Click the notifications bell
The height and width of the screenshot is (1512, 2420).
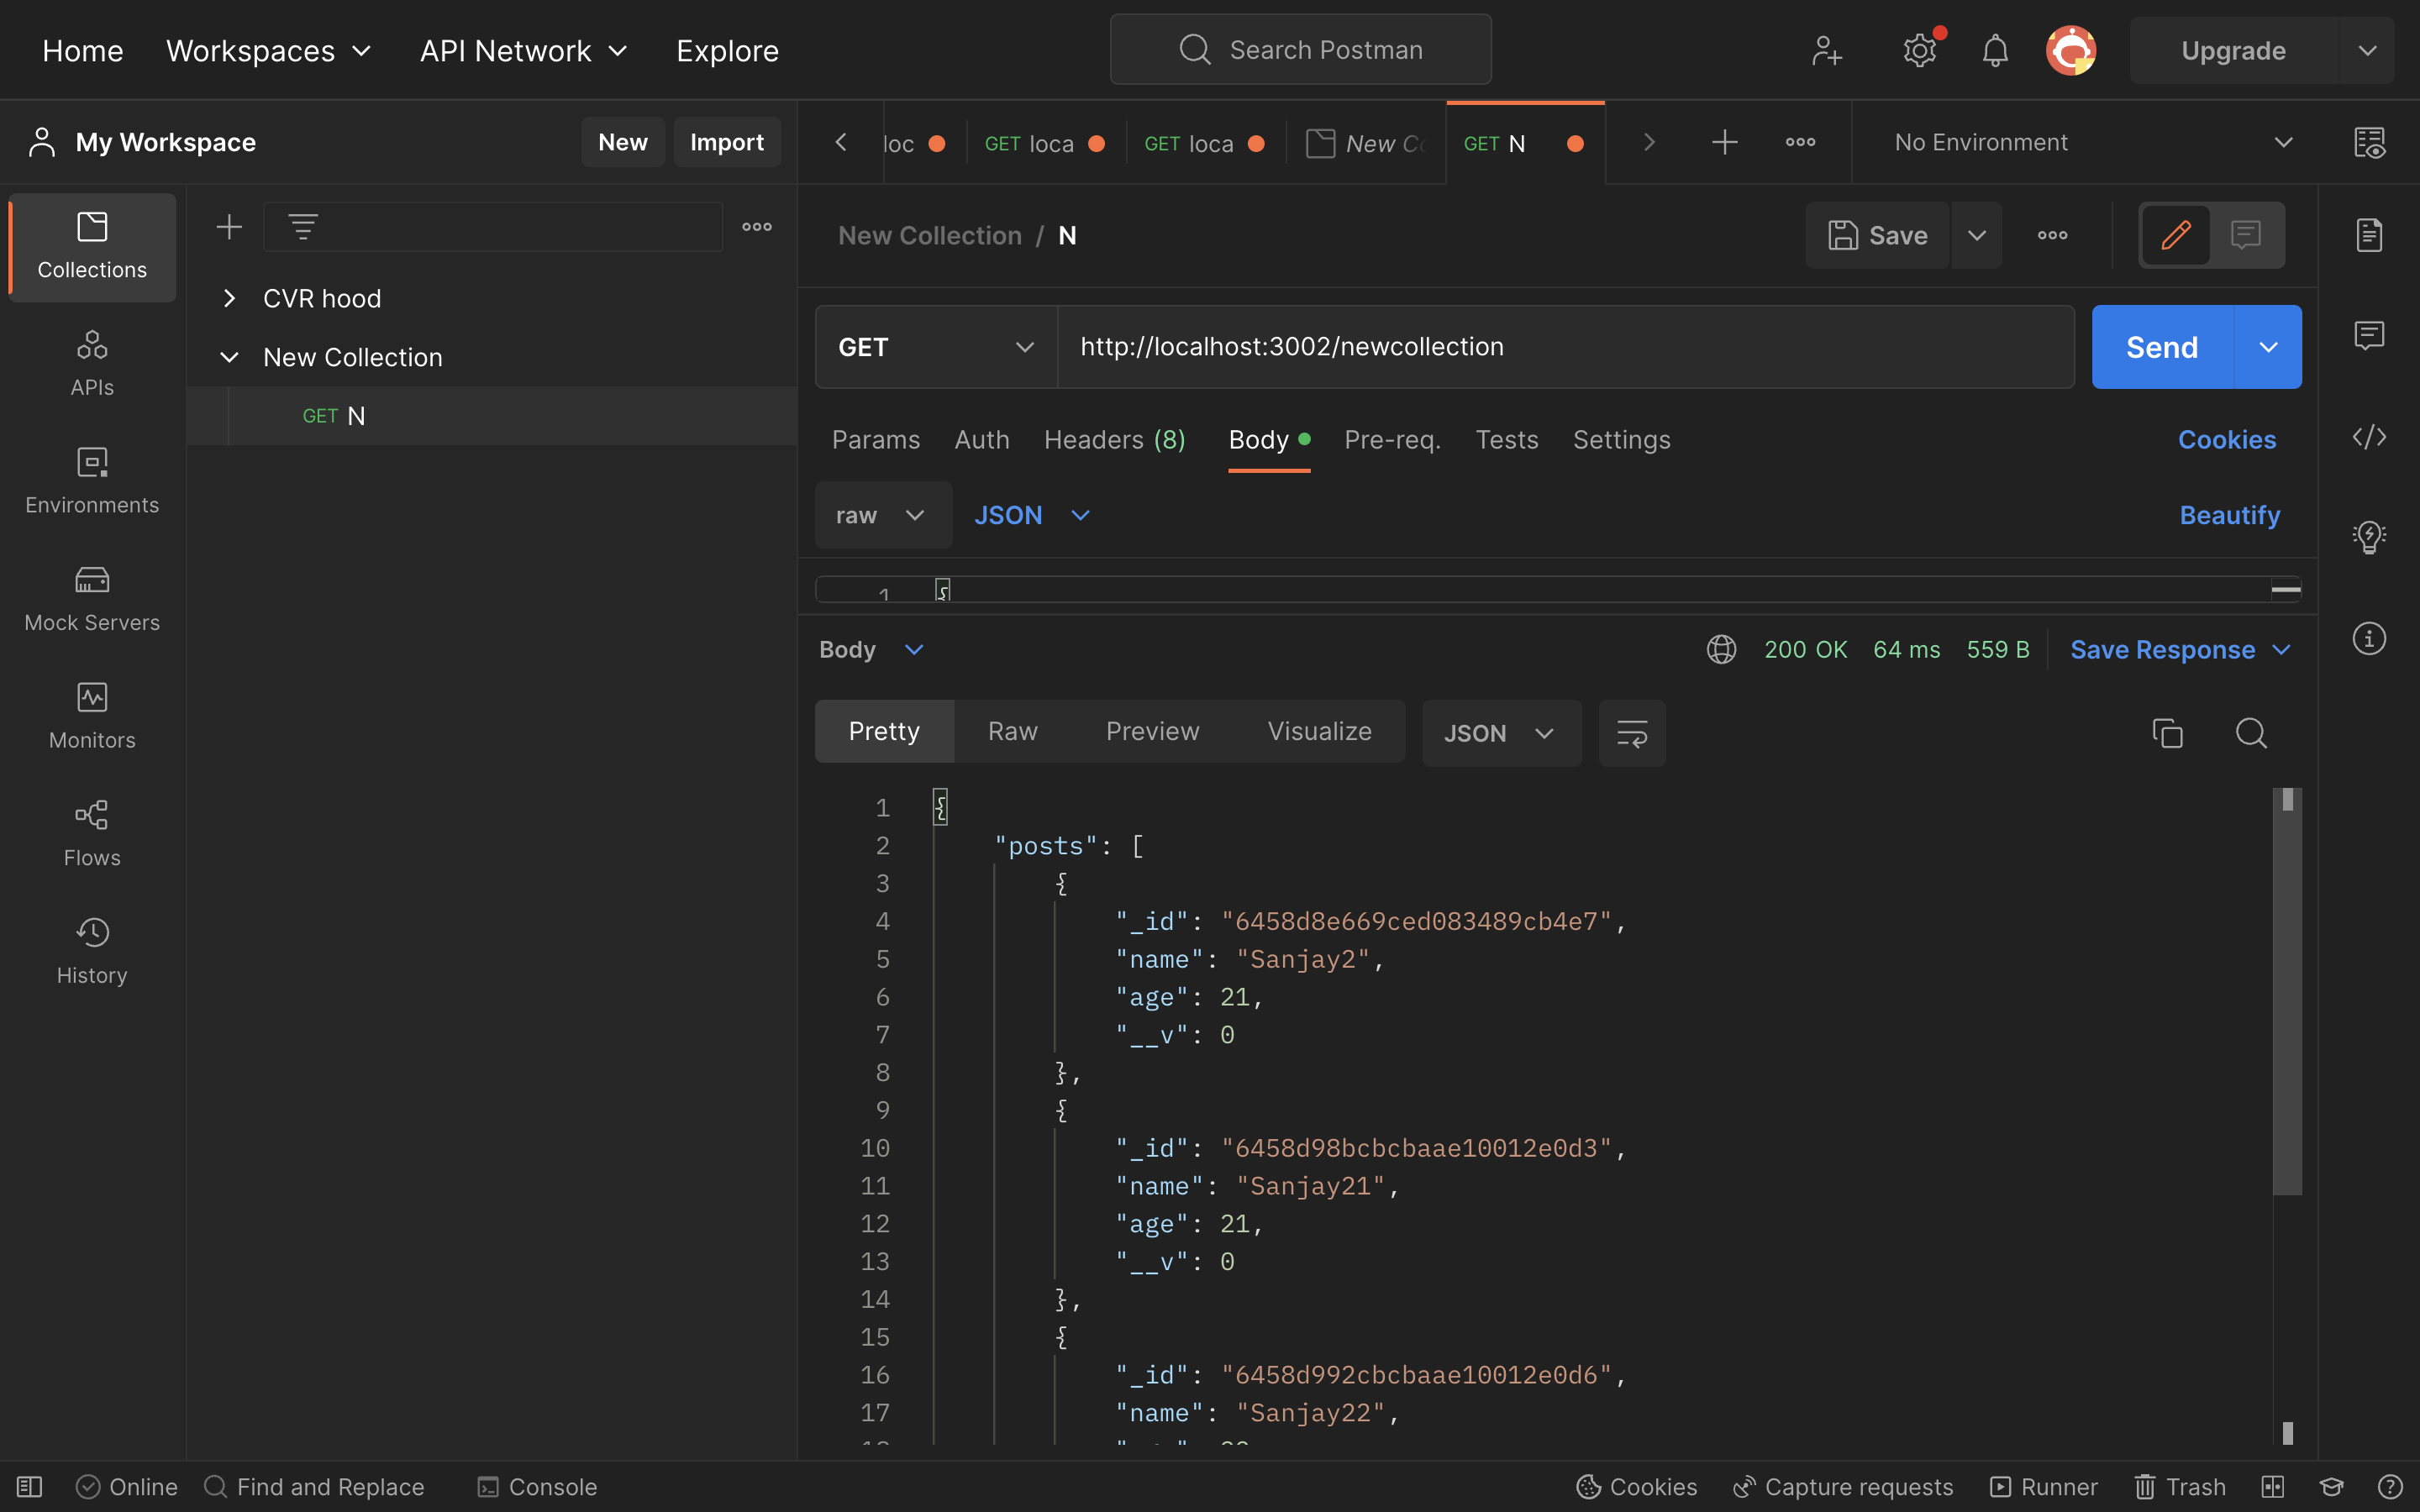tap(1994, 50)
